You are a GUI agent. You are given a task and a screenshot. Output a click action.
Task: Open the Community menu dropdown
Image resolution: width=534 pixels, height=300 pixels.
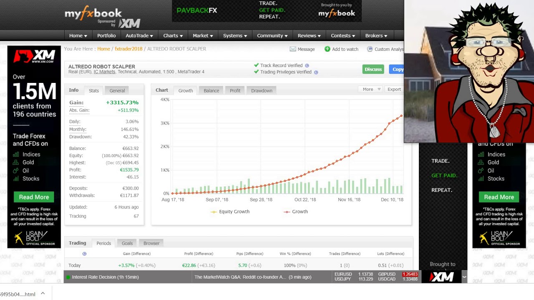pyautogui.click(x=272, y=36)
